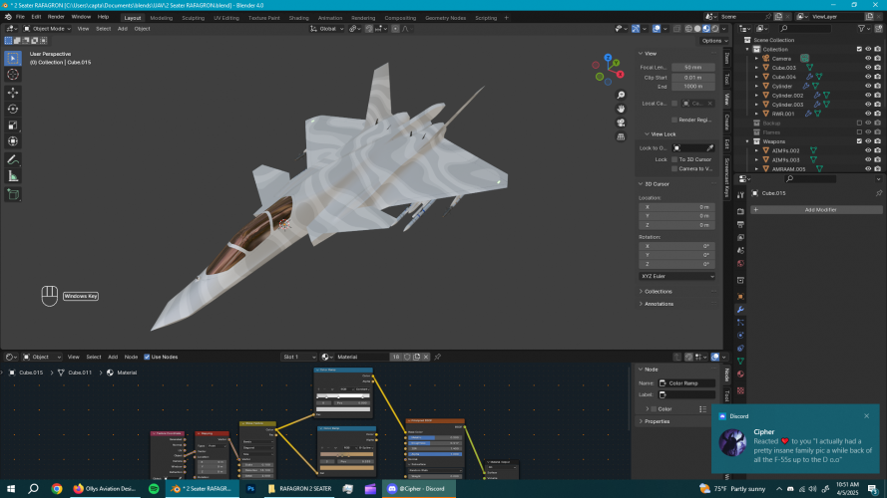Expand the Collections panel in sidebar
This screenshot has width=887, height=498.
click(x=658, y=292)
